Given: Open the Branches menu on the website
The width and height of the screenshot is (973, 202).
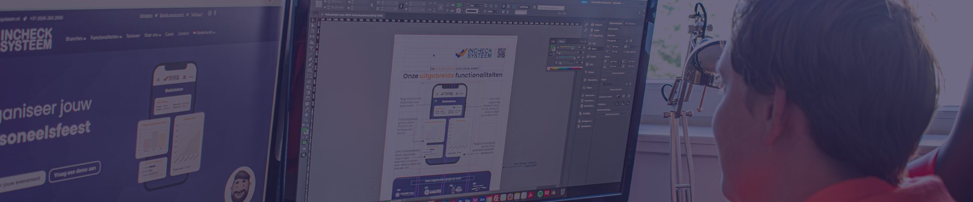Looking at the screenshot, I should pos(76,38).
